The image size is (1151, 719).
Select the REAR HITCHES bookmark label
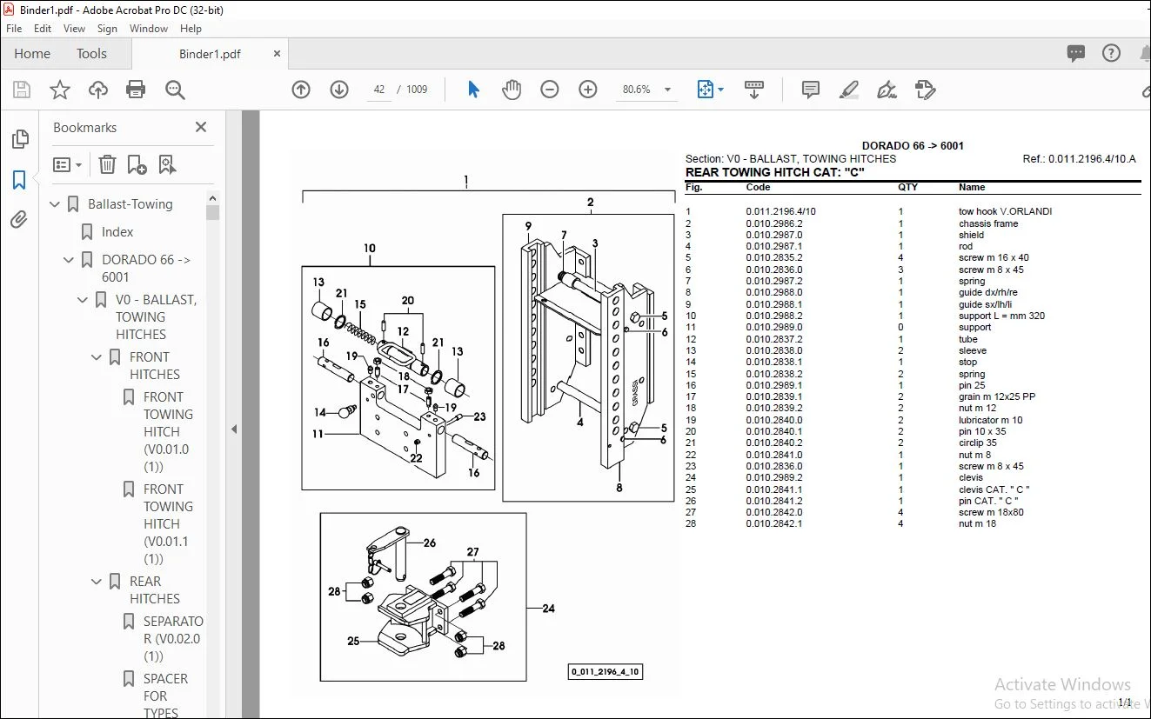(x=155, y=590)
